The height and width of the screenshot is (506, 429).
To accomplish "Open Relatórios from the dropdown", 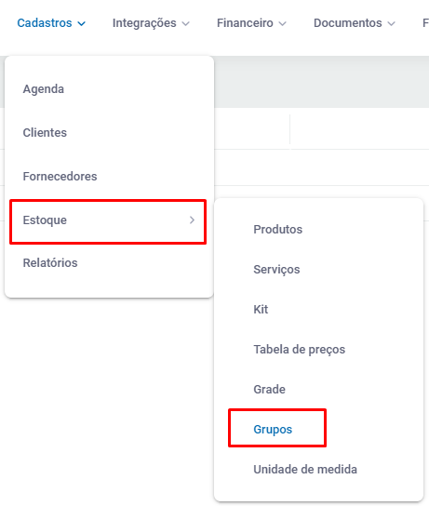I will 50,263.
